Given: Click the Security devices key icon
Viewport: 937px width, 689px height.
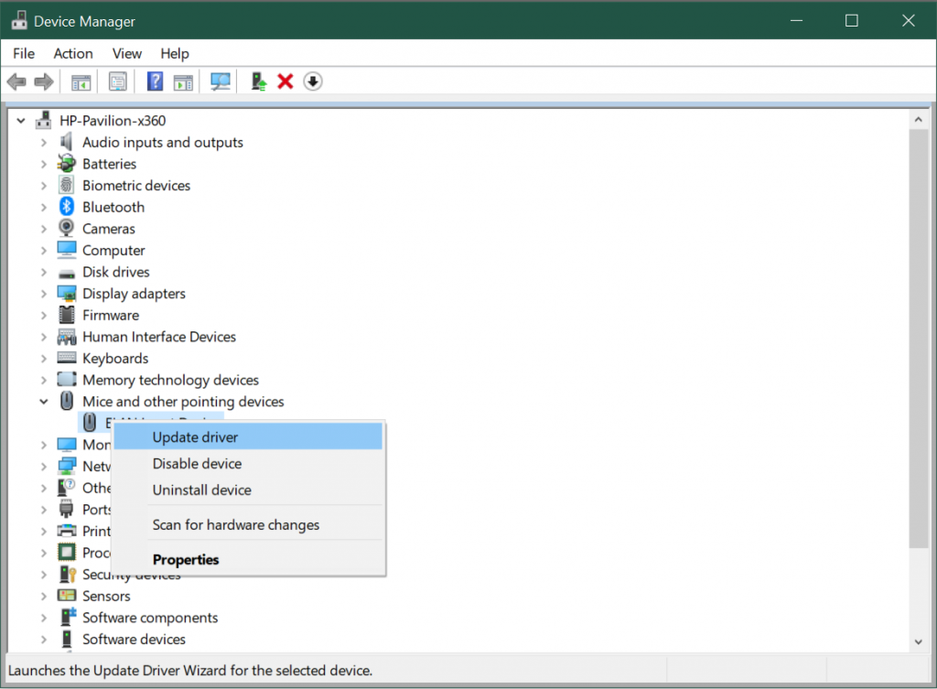Looking at the screenshot, I should (68, 574).
